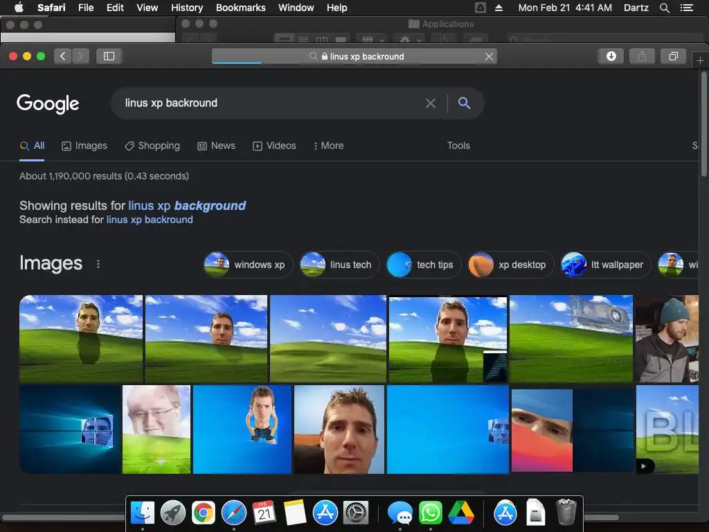
Task: Click the Safari address bar
Action: coord(354,57)
